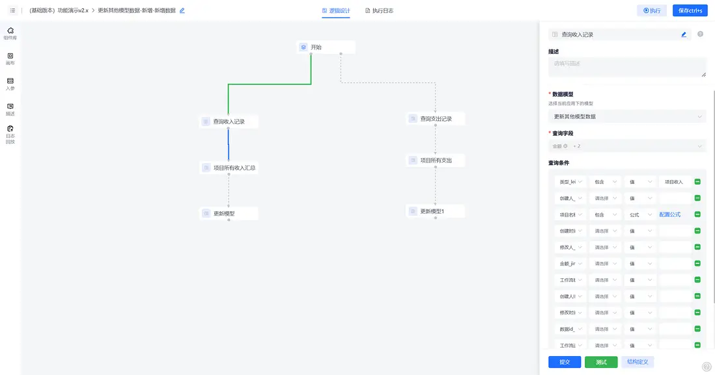Open the 配置公式 link
Viewport: 715px width, 375px height.
(670, 214)
